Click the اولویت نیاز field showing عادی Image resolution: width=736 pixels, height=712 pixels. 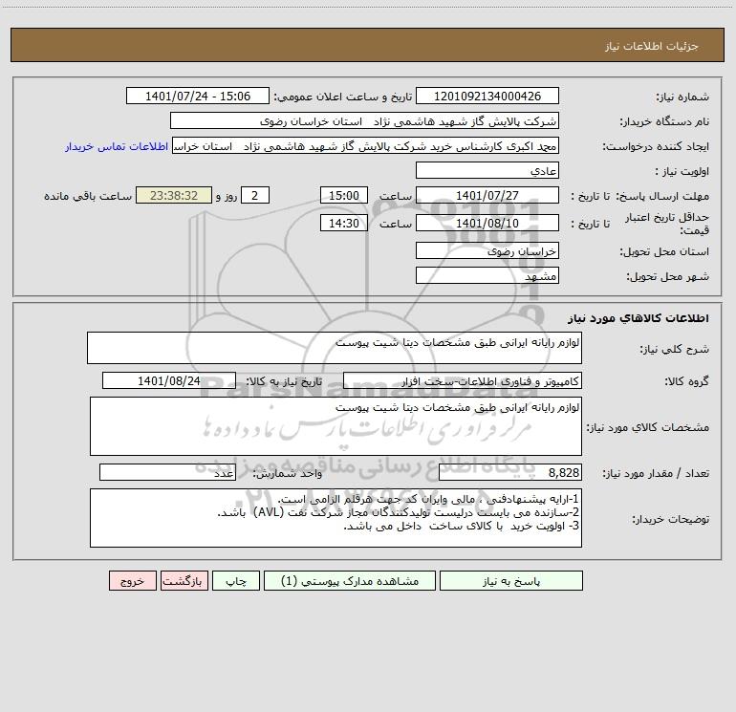click(487, 170)
